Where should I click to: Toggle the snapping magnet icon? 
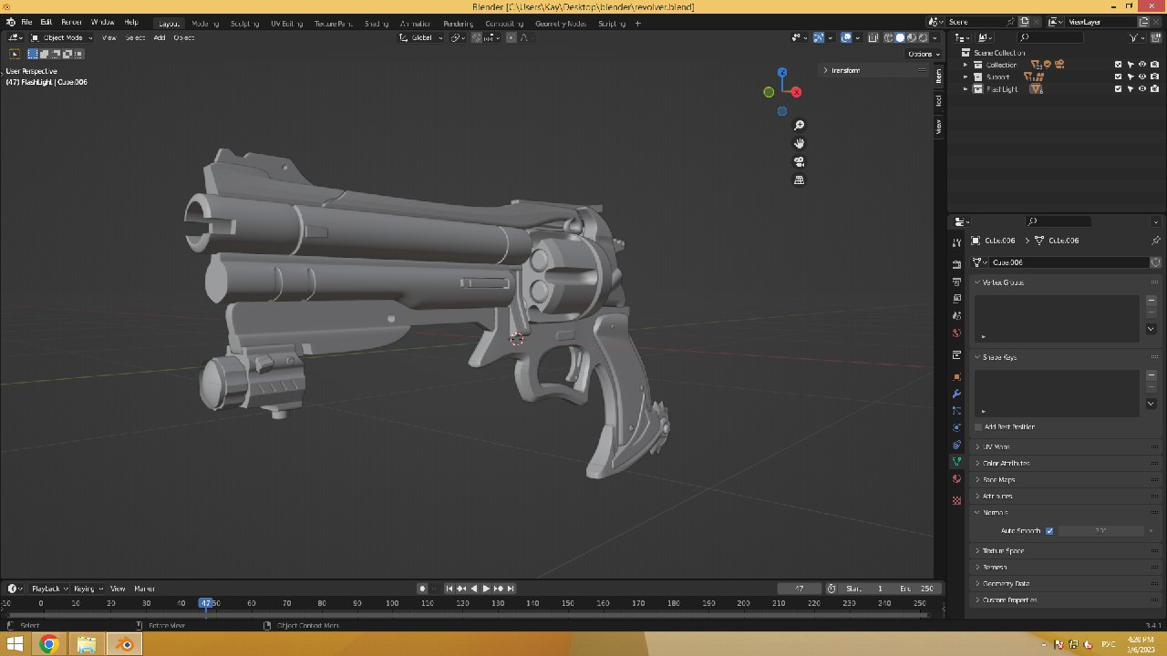click(x=476, y=37)
